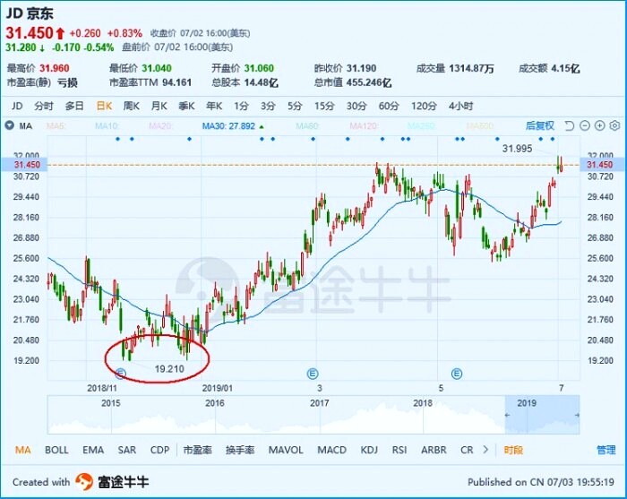627x499 pixels.
Task: Switch to 15分 minute chart
Action: pos(324,106)
